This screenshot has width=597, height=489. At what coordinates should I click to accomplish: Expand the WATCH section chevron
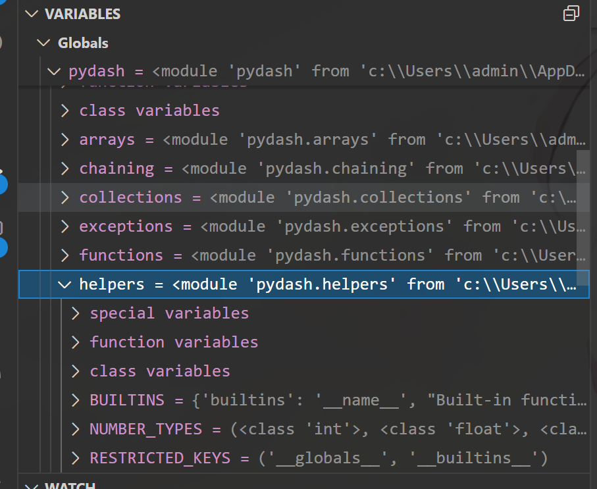coord(31,486)
